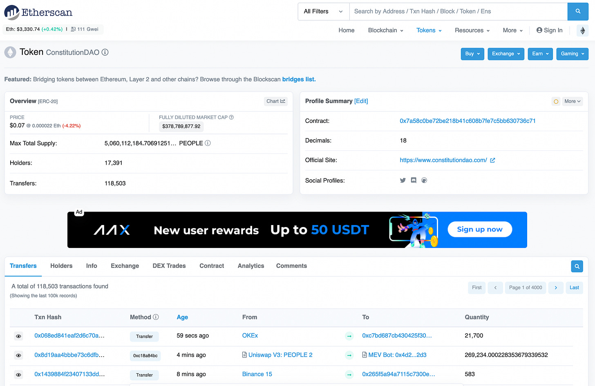Go to the next page arrow
This screenshot has height=386, width=595.
pos(556,288)
